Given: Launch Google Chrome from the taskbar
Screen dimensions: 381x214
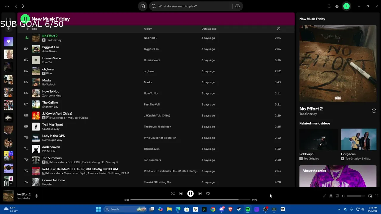Looking at the screenshot, I should (213, 209).
